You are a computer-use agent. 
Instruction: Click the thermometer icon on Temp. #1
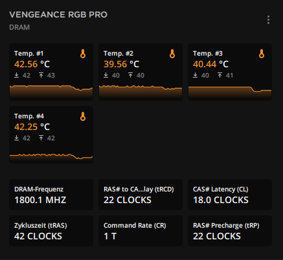click(83, 54)
